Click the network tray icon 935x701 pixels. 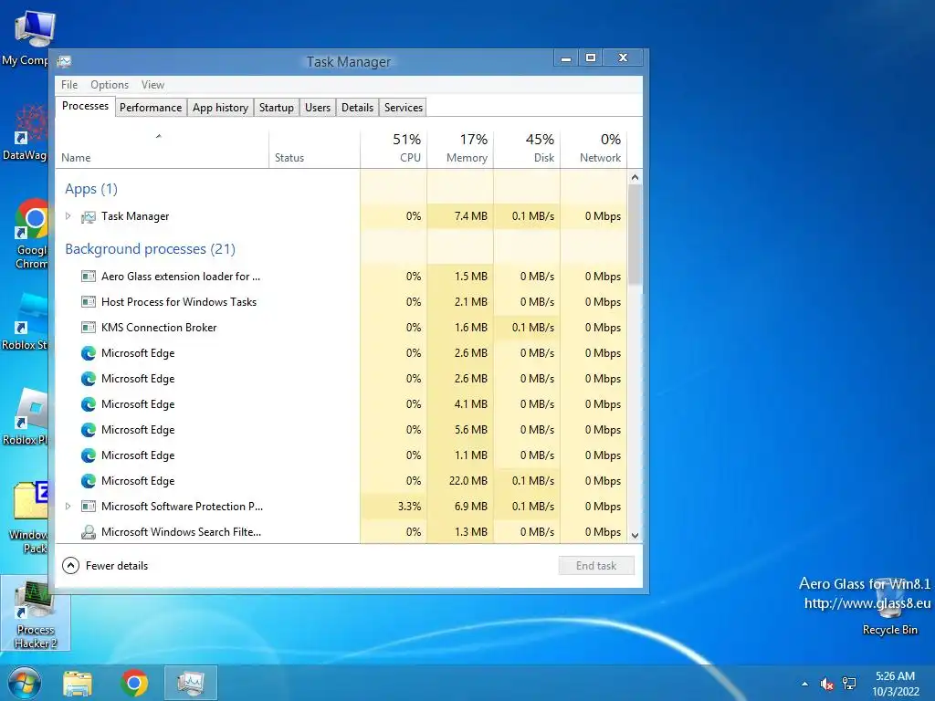click(849, 684)
